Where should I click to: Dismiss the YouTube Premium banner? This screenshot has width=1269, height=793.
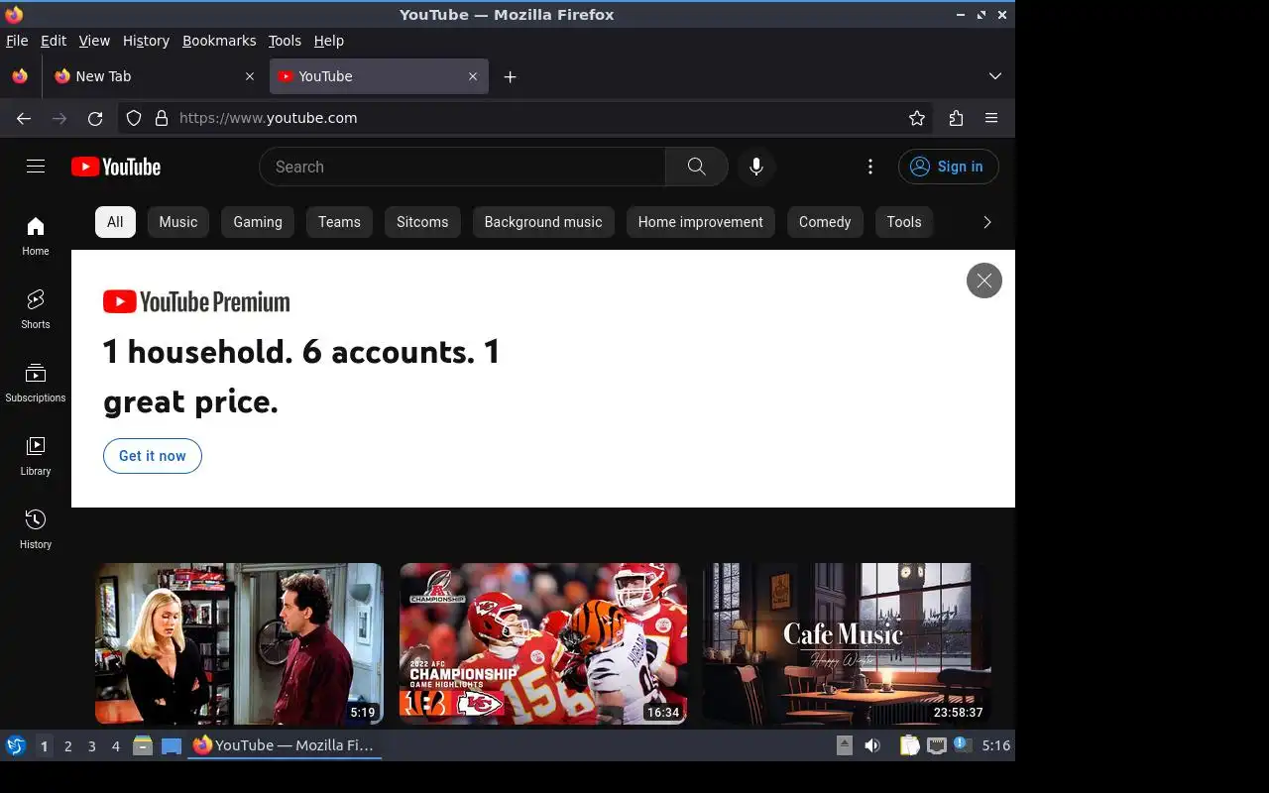[984, 281]
